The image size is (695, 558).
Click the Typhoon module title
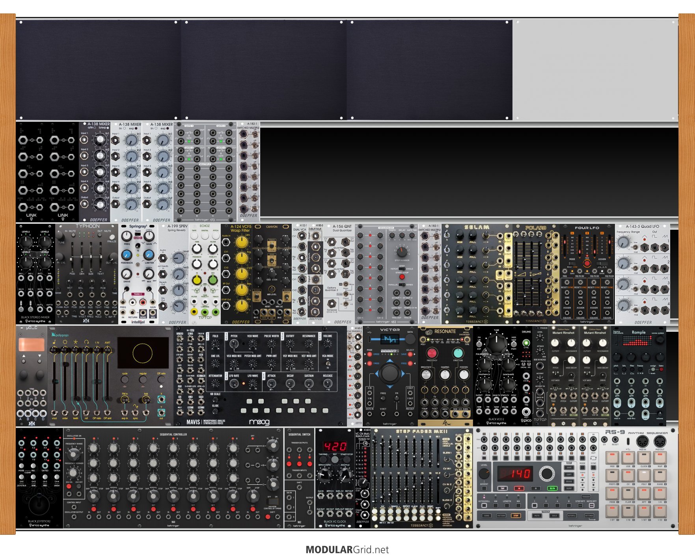tap(88, 226)
